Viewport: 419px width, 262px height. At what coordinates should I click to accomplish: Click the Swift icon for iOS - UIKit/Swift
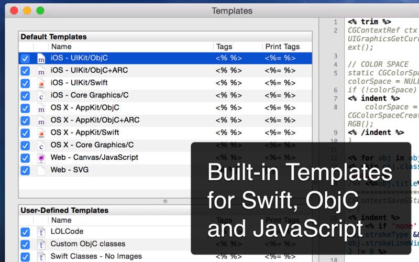tap(41, 83)
